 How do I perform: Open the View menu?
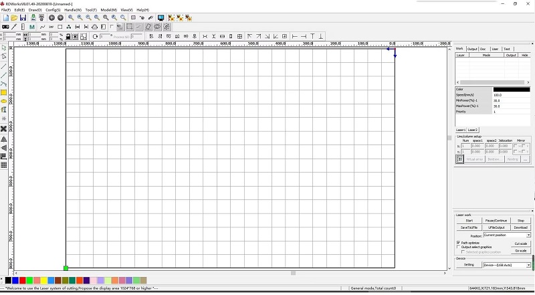pyautogui.click(x=127, y=10)
